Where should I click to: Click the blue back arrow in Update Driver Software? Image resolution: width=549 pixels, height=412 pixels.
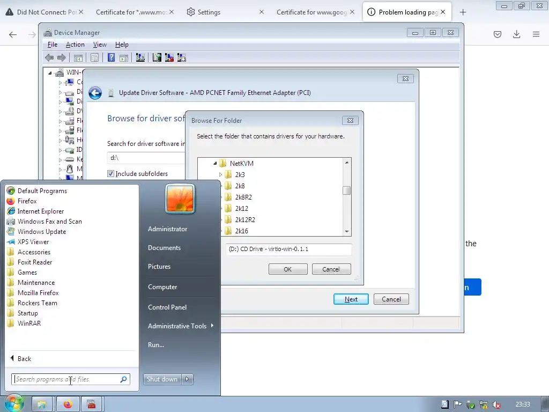point(95,93)
